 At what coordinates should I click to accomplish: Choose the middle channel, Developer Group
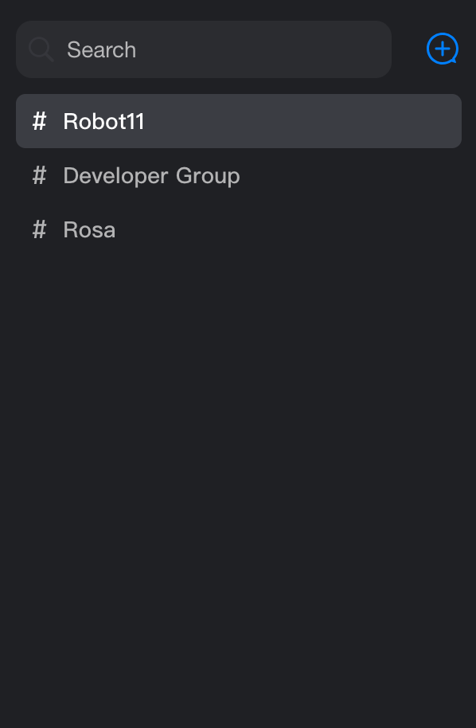239,175
